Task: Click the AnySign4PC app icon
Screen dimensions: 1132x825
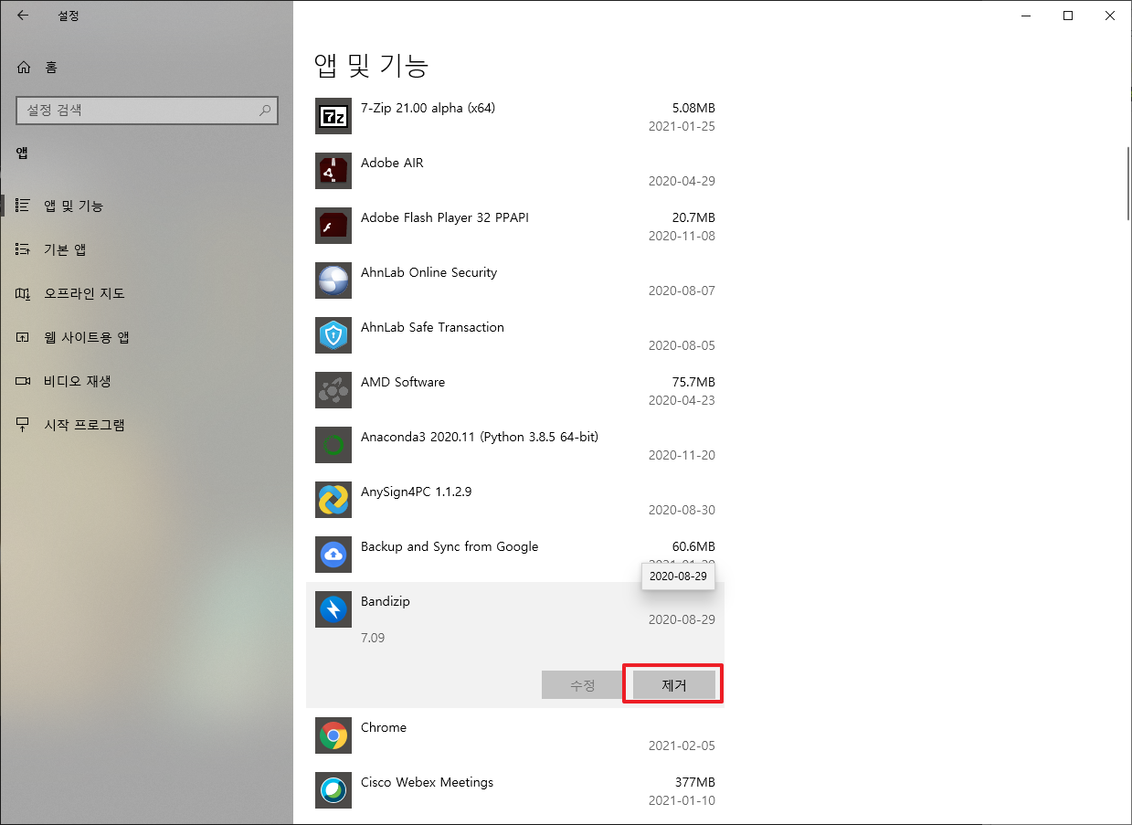Action: point(333,500)
